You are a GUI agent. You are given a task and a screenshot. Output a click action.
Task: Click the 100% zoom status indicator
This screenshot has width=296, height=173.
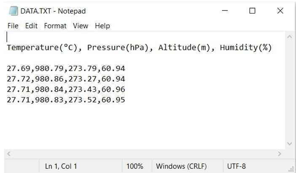[x=135, y=166]
